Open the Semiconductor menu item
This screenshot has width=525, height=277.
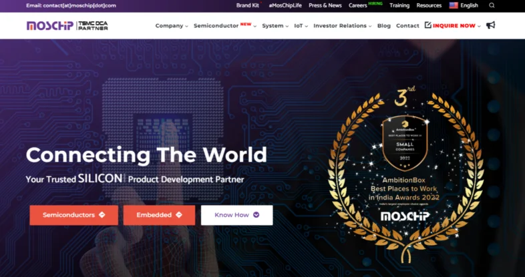point(216,26)
